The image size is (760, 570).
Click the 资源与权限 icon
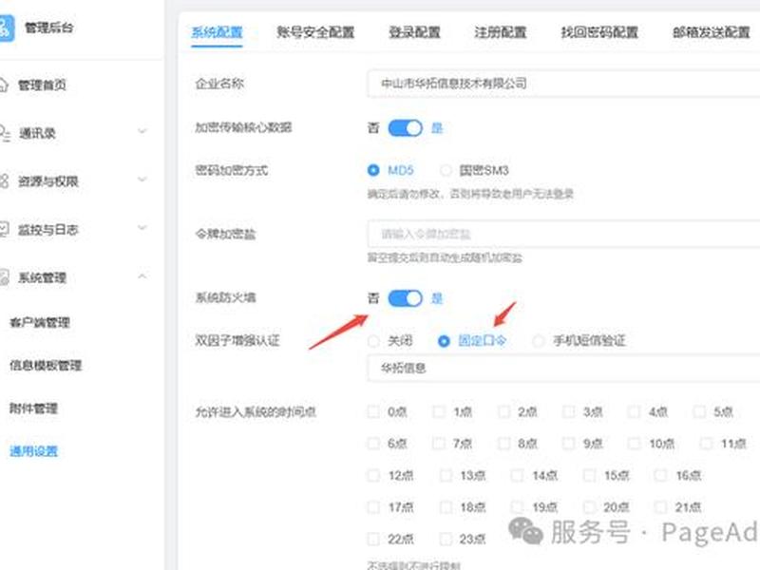(x=4, y=181)
